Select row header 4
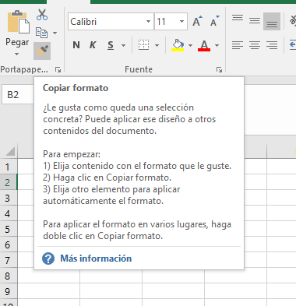Image resolution: width=296 pixels, height=306 pixels. [9, 213]
